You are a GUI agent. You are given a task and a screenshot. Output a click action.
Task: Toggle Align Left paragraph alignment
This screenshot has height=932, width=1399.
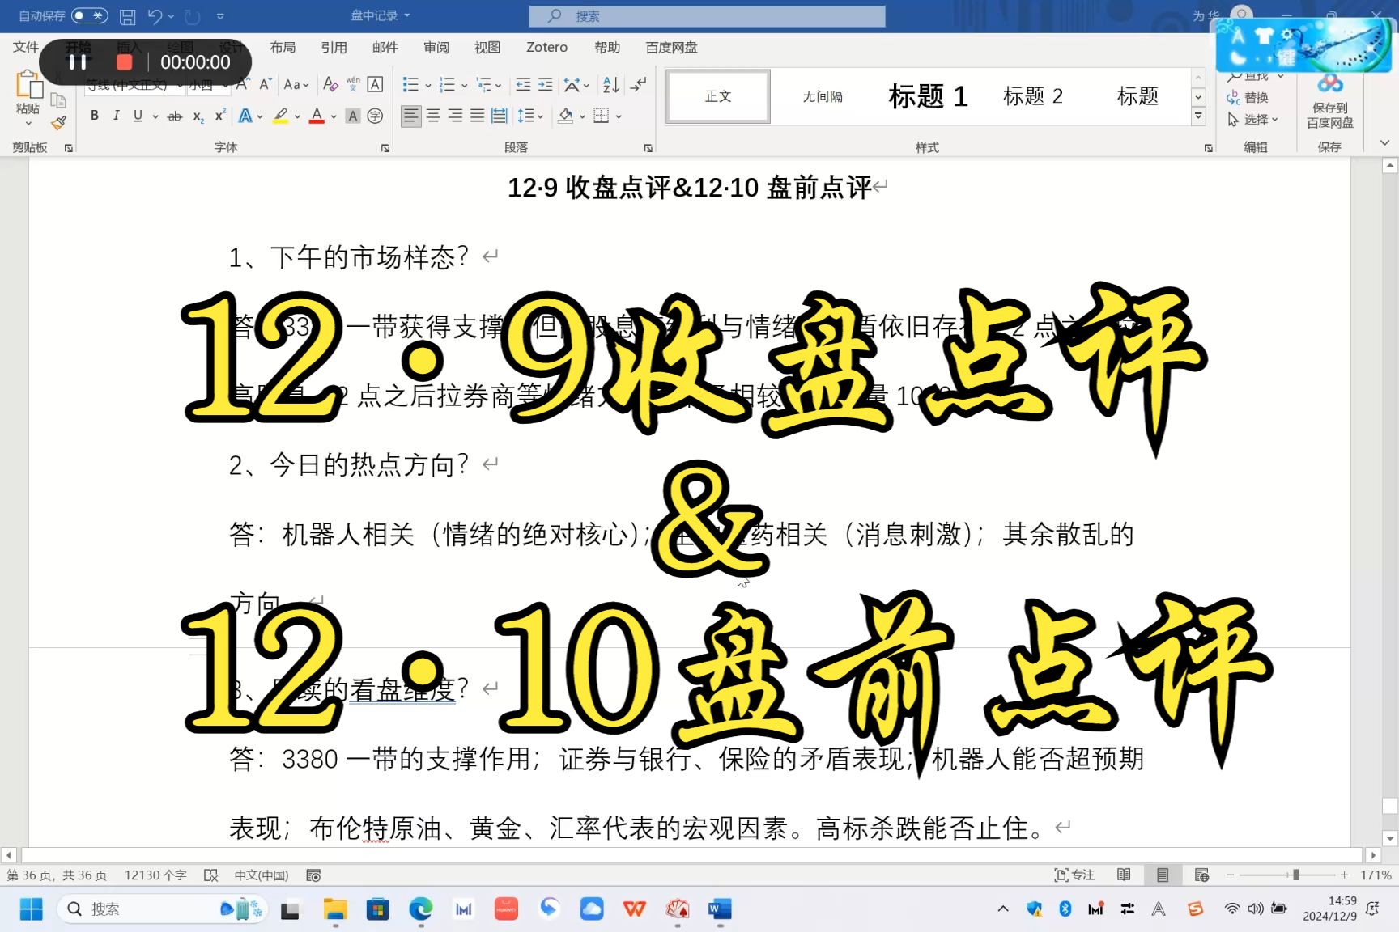coord(411,116)
